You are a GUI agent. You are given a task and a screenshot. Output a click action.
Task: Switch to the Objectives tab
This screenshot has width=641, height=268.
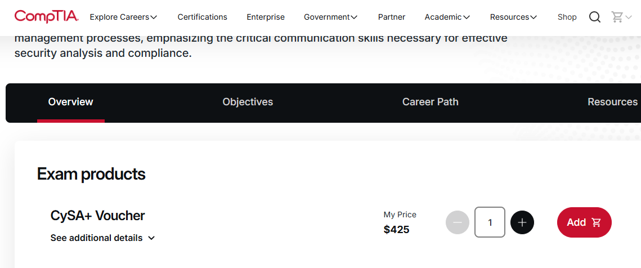point(248,102)
